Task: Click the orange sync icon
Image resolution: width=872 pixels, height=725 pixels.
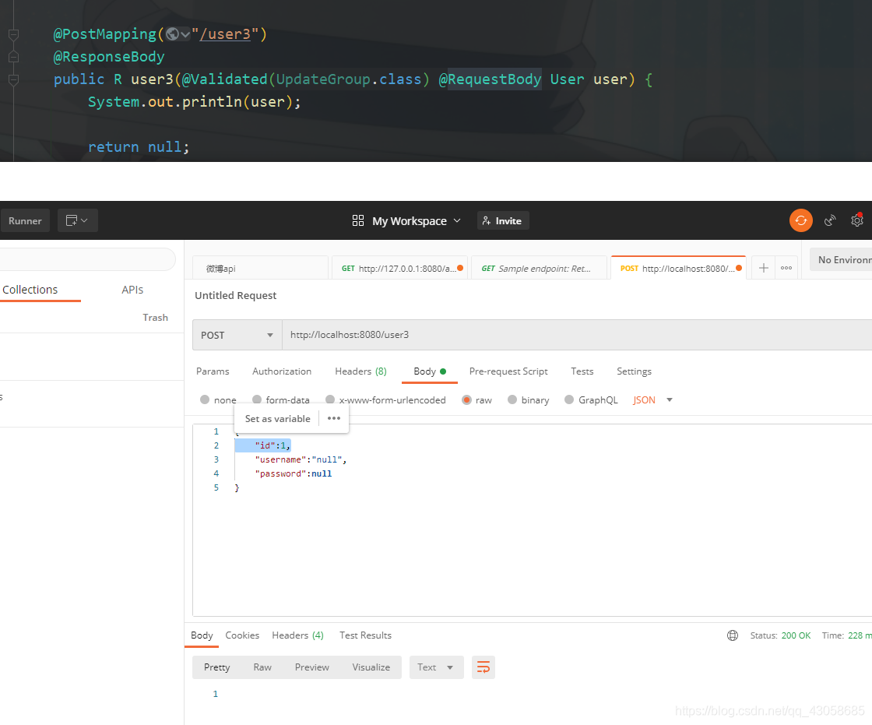Action: click(800, 220)
